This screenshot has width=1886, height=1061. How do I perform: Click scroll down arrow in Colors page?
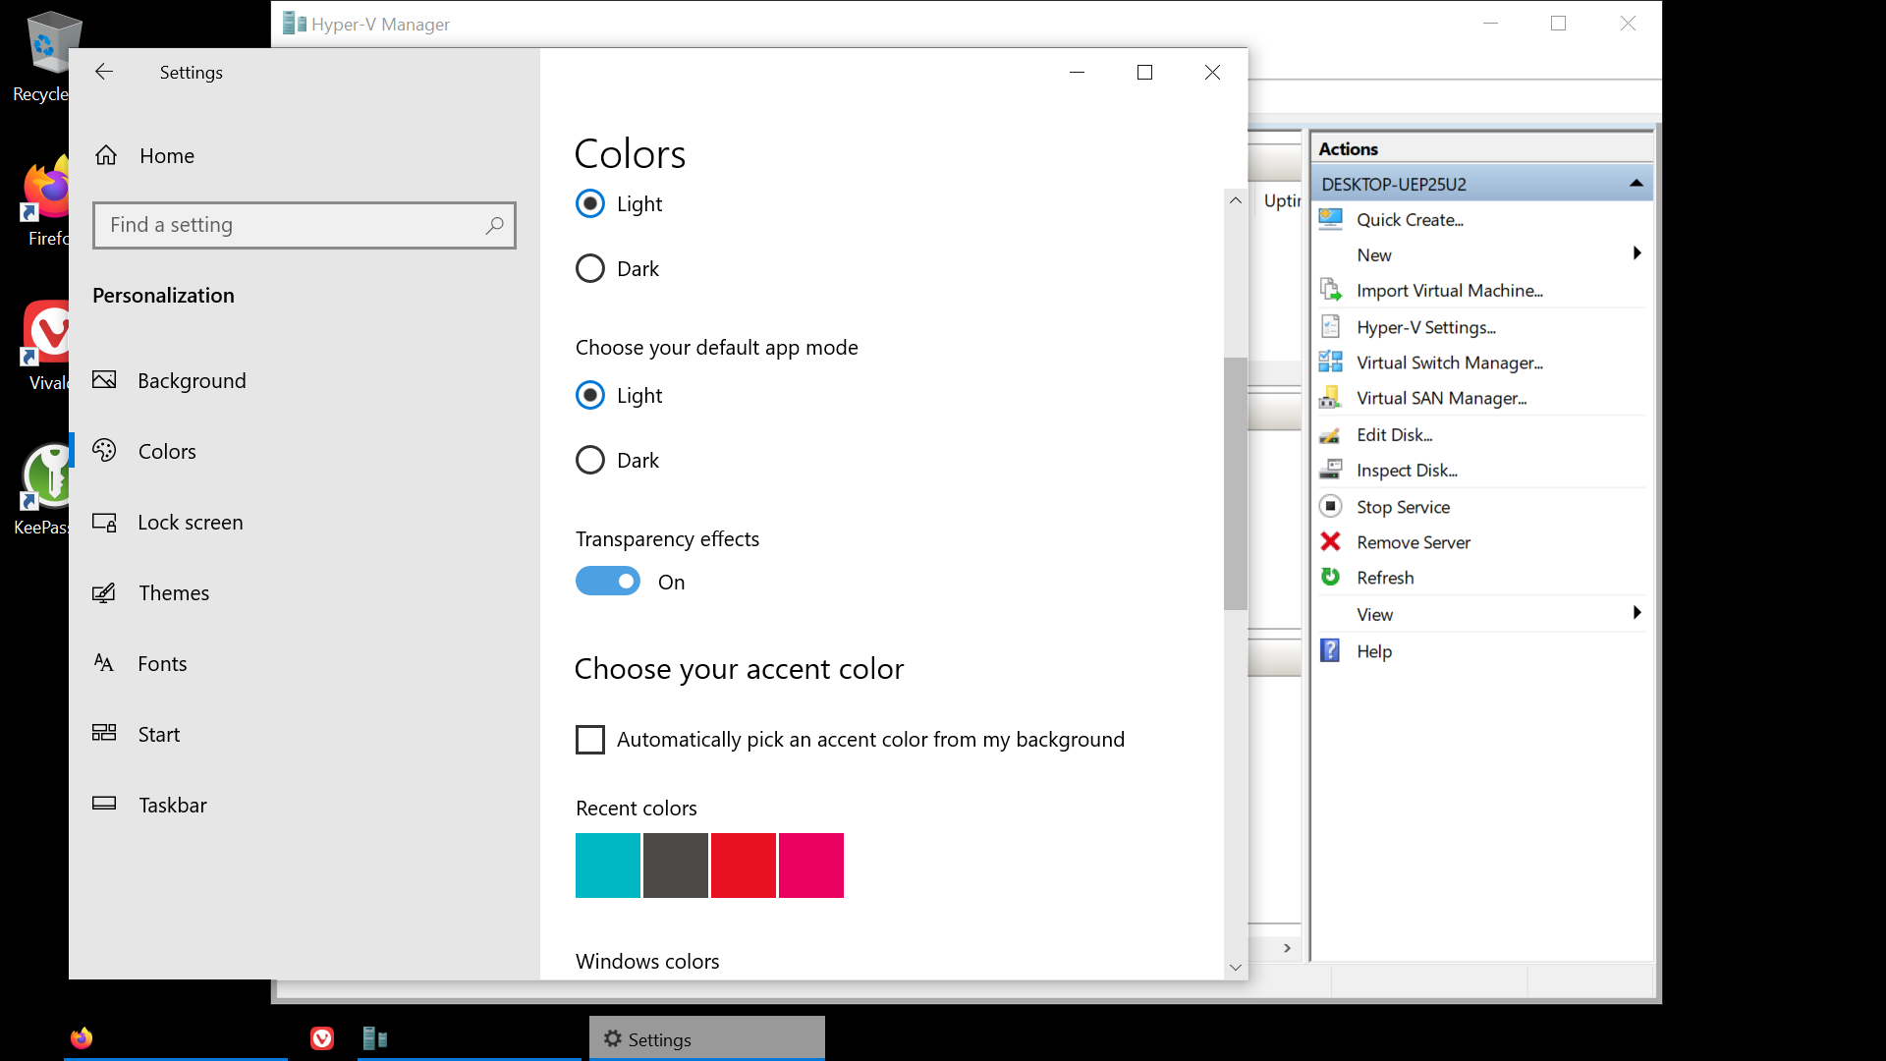pyautogui.click(x=1236, y=968)
